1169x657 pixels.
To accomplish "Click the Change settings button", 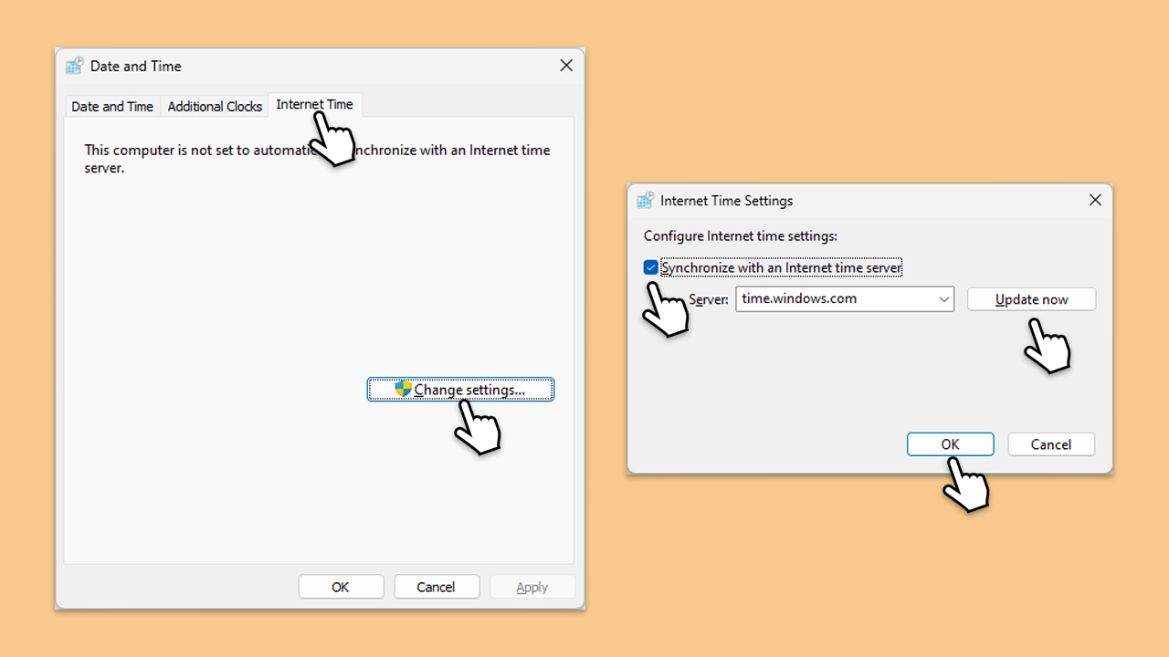I will (x=460, y=390).
